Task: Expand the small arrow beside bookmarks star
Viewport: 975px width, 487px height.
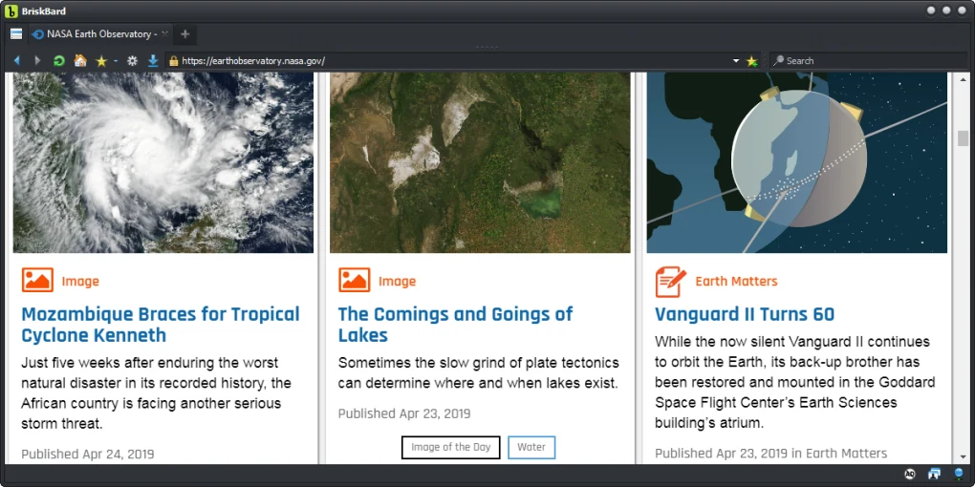Action: click(116, 61)
